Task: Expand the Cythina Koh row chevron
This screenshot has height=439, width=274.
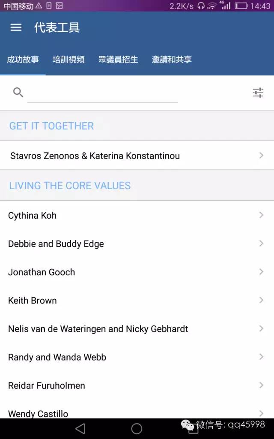Action: [x=261, y=215]
